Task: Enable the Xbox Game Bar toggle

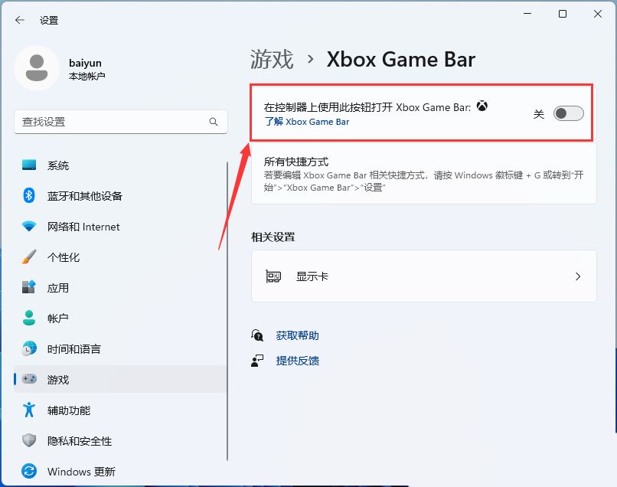Action: 568,113
